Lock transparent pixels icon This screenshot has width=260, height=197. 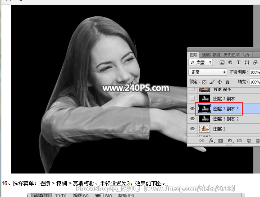pyautogui.click(x=205, y=82)
